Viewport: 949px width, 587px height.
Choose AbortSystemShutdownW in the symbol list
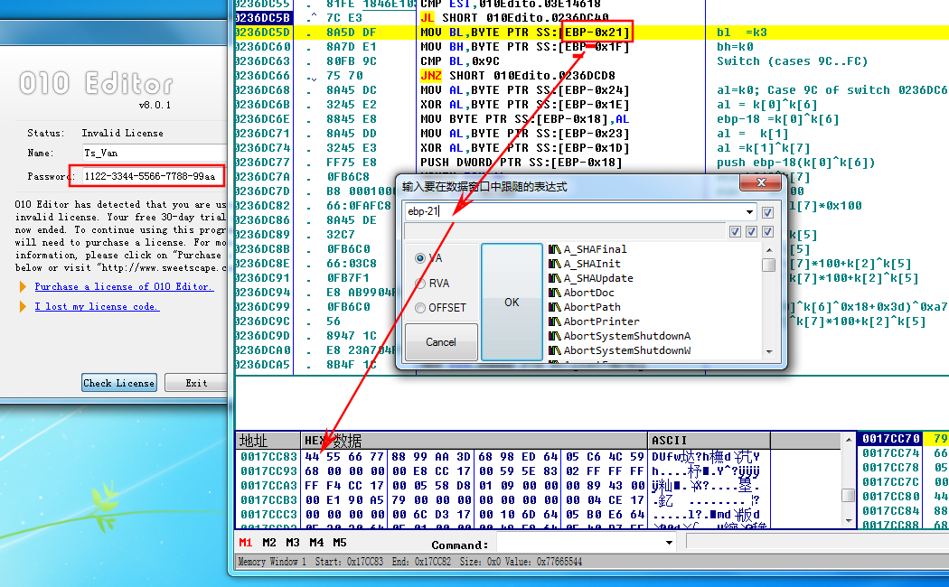627,350
